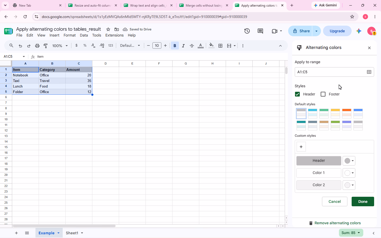The image size is (381, 238).
Task: Expand the zoom level dropdown
Action: tap(60, 46)
